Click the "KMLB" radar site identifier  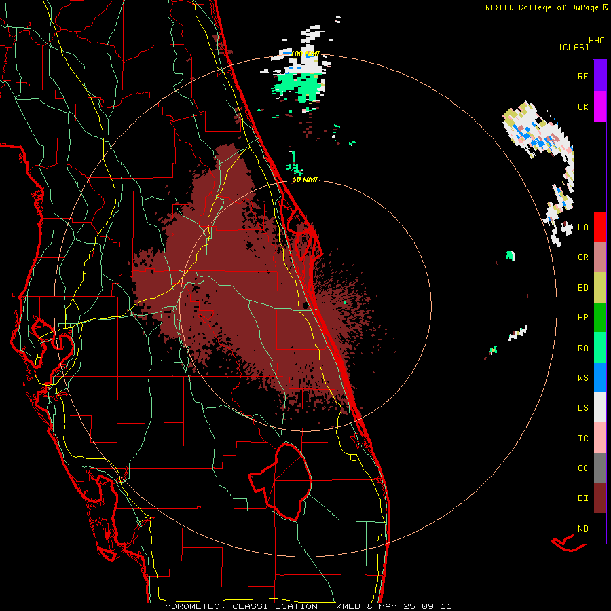(x=347, y=606)
